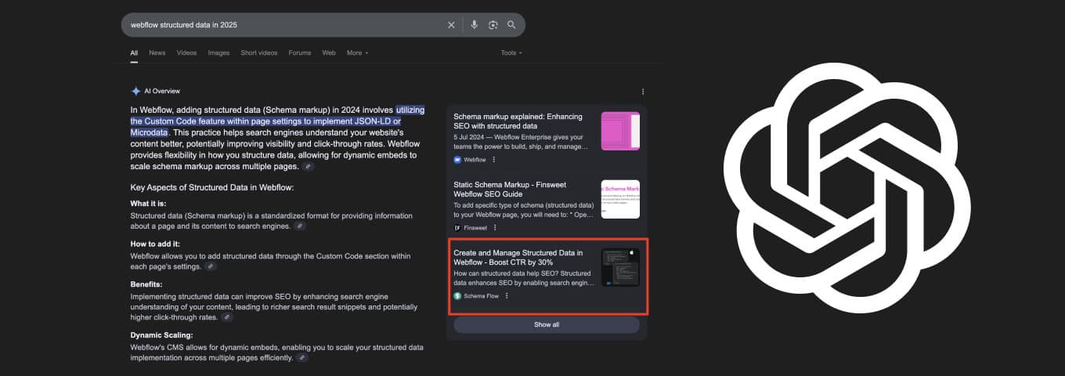Start voice search with the microphone icon
Viewport: 1065px width, 376px height.
pyautogui.click(x=474, y=25)
